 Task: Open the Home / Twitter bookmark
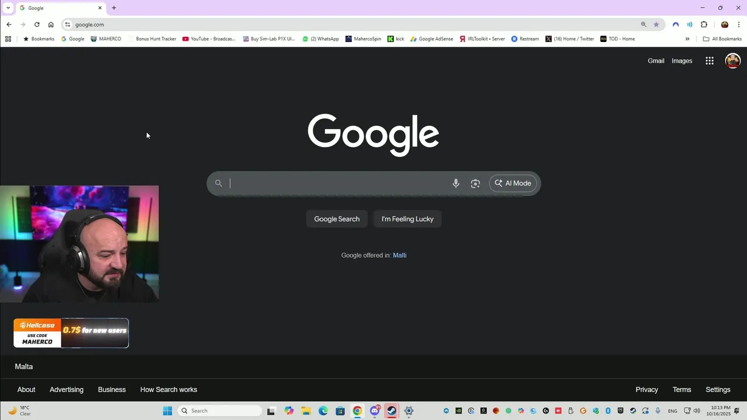click(x=570, y=39)
